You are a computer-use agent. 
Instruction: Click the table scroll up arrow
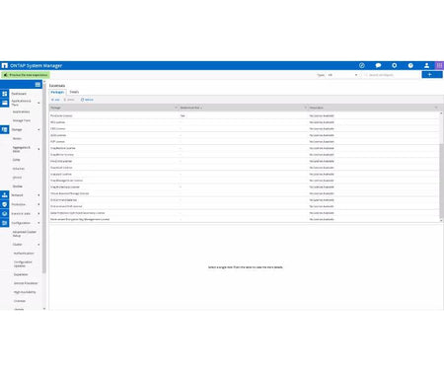pos(441,113)
